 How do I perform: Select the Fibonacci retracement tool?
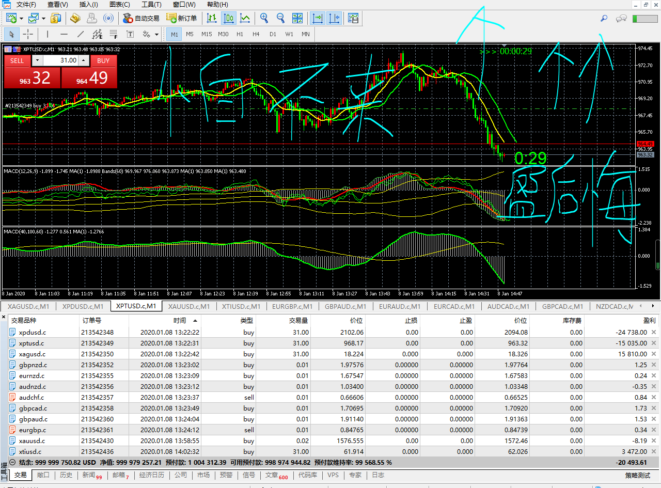114,35
